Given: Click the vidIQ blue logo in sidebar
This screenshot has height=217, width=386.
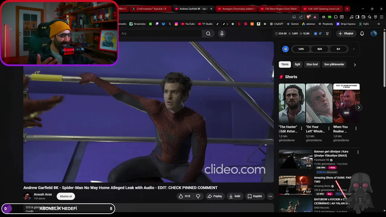Looking at the screenshot, I should (x=286, y=49).
